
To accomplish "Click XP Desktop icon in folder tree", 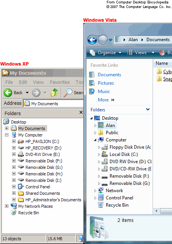I will pyautogui.click(x=6, y=122).
